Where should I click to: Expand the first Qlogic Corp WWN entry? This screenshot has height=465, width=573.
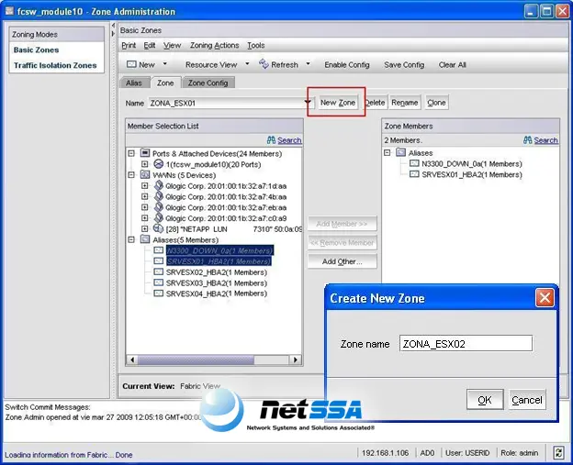145,186
